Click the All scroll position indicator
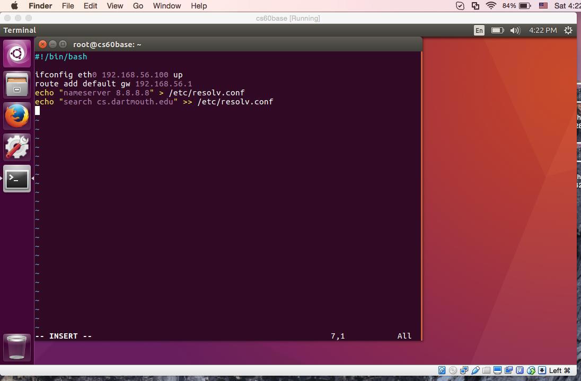This screenshot has height=381, width=581. click(x=404, y=336)
